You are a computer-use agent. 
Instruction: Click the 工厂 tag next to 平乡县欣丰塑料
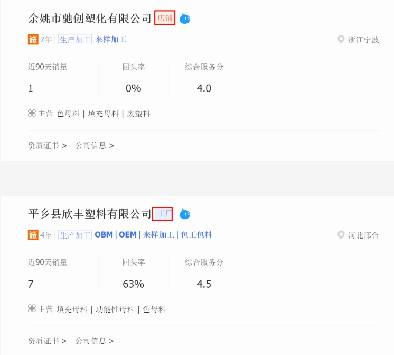(x=163, y=214)
